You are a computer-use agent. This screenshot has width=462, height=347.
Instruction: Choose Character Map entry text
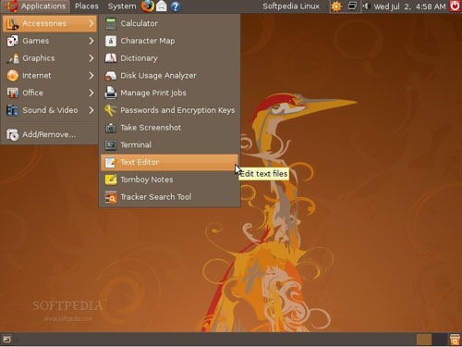pos(148,41)
